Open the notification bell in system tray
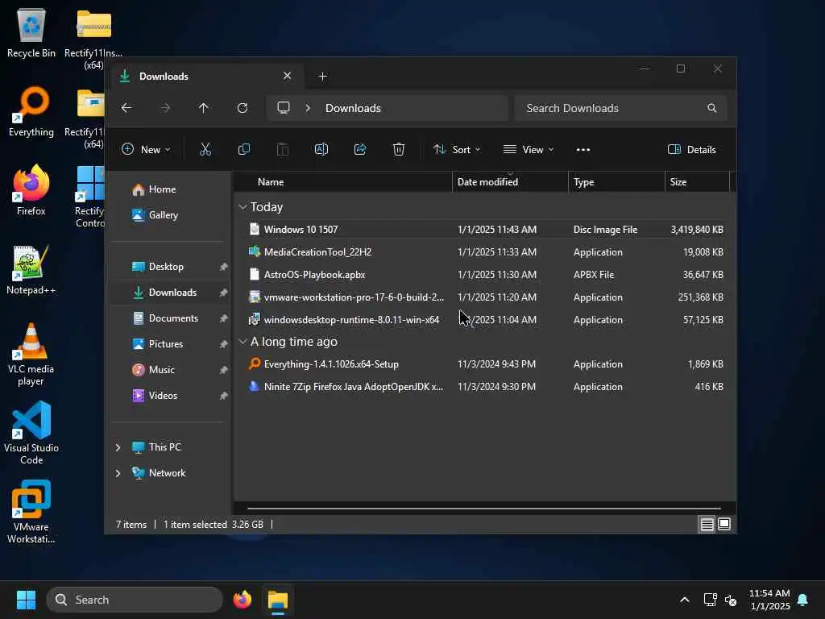Image resolution: width=825 pixels, height=619 pixels. coord(803,600)
